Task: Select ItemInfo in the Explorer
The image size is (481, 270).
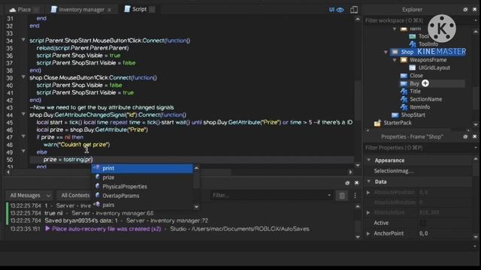Action: tap(419, 107)
